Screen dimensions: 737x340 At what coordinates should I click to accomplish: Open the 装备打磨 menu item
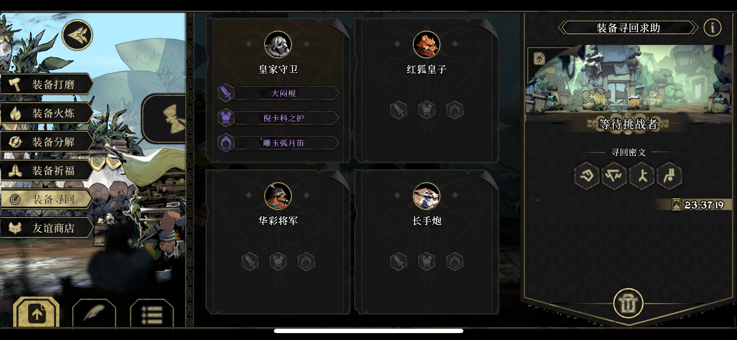[47, 84]
